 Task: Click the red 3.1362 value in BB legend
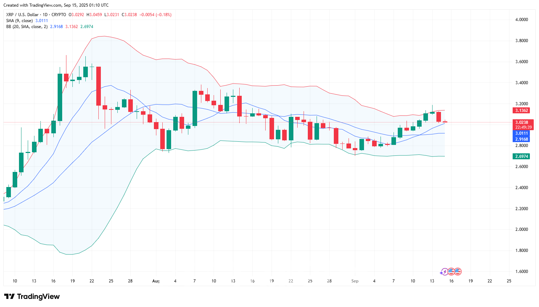click(72, 27)
